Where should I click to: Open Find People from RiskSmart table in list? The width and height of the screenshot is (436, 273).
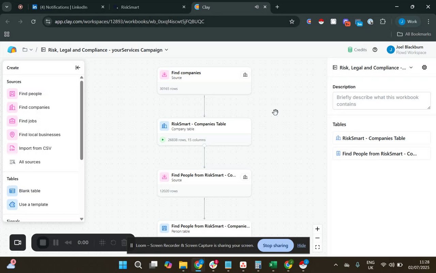click(381, 154)
